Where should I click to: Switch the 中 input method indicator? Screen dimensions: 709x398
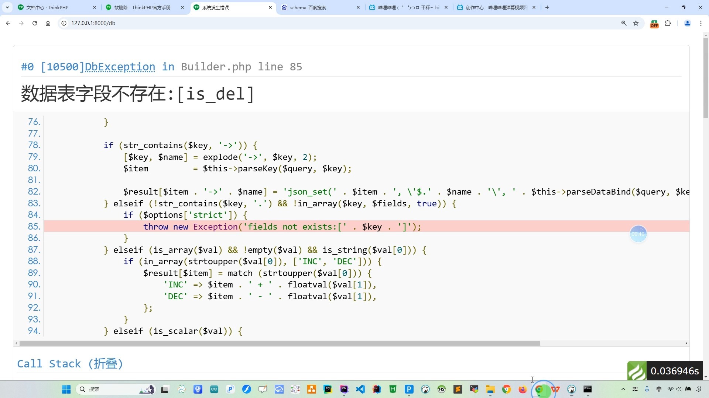coord(659,389)
